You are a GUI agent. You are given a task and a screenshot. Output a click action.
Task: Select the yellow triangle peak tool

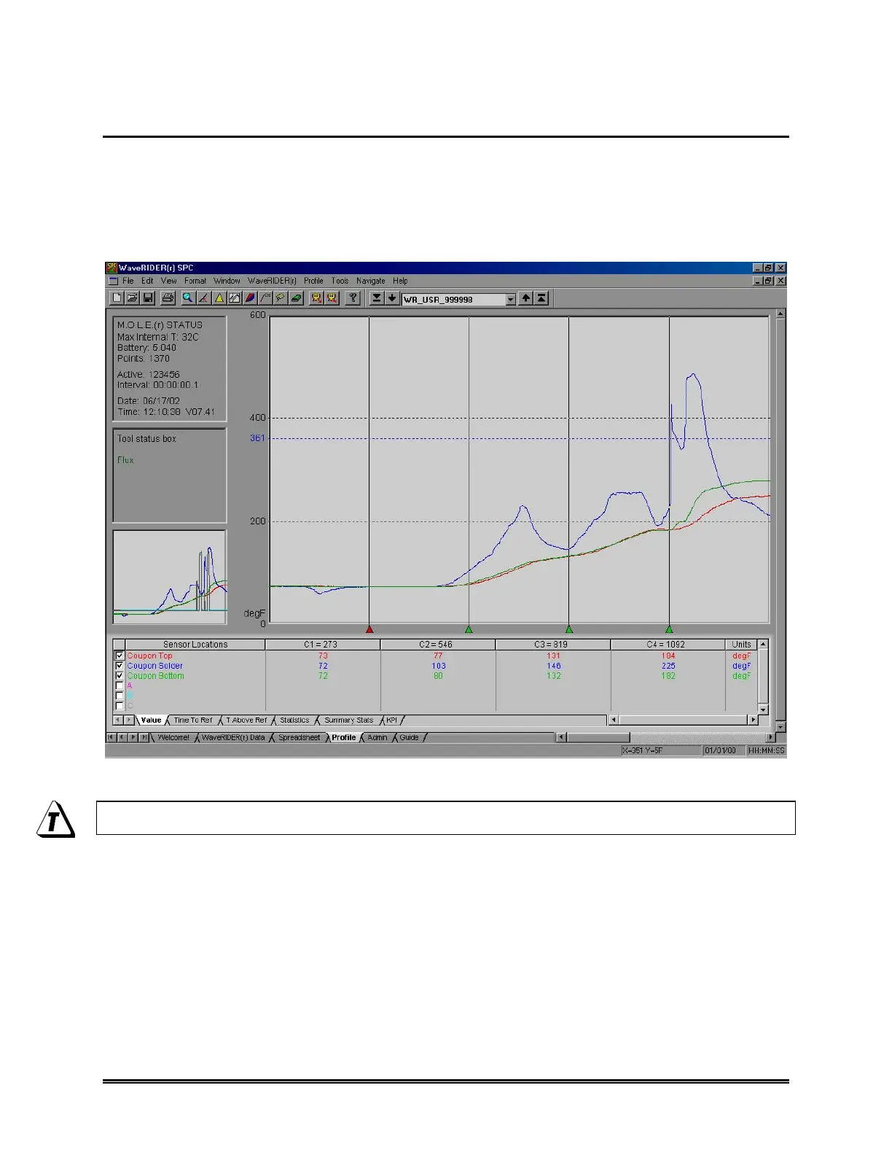click(219, 297)
